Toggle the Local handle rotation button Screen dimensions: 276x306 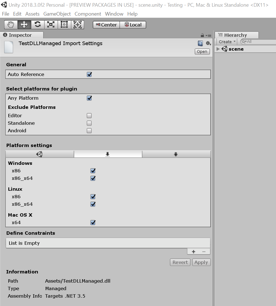133,25
